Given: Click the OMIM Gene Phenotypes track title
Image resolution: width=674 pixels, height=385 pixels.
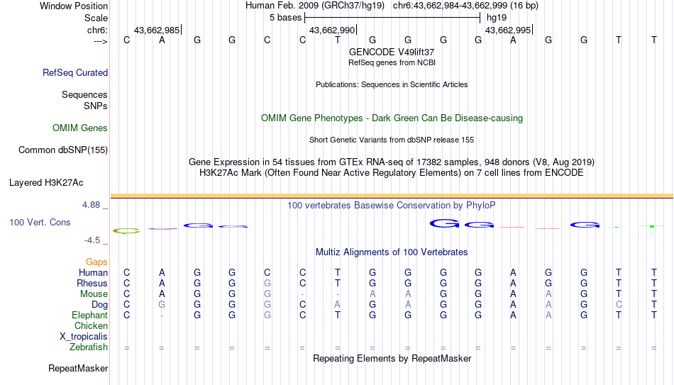Looking at the screenshot, I should [392, 118].
